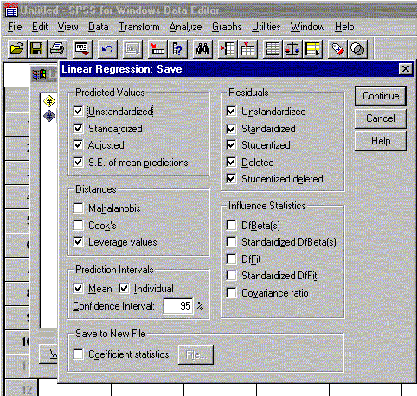
Task: Enable the Mahalanobis distance checkbox
Action: 78,208
